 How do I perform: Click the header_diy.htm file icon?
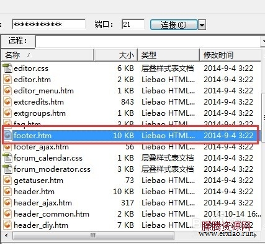click(x=7, y=225)
